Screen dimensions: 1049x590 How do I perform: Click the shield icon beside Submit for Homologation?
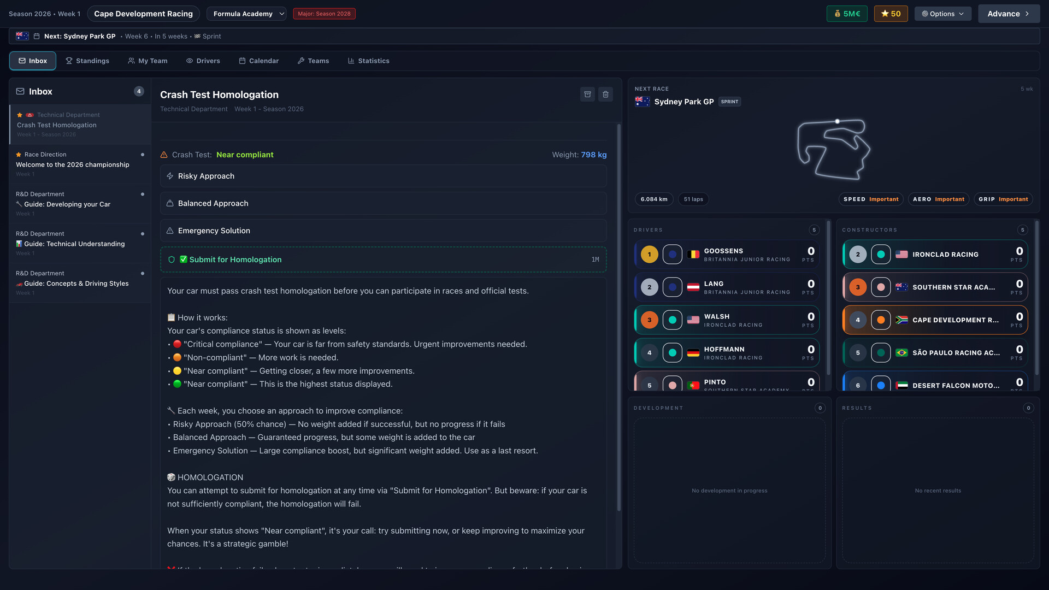coord(171,259)
